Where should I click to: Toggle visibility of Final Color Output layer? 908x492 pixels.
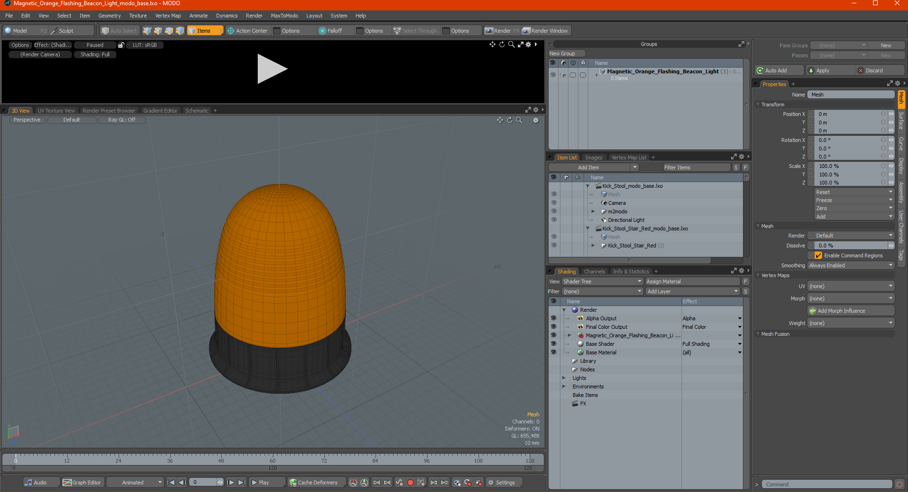pyautogui.click(x=553, y=327)
